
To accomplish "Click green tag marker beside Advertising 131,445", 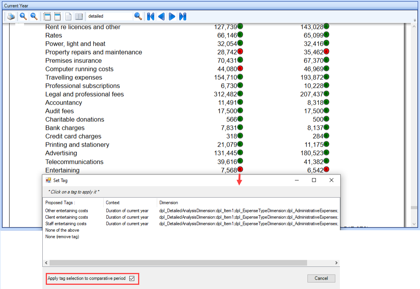I will [240, 152].
